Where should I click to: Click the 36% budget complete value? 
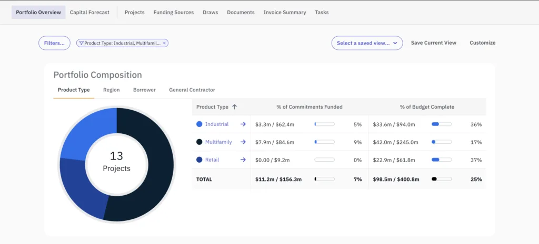click(x=476, y=124)
